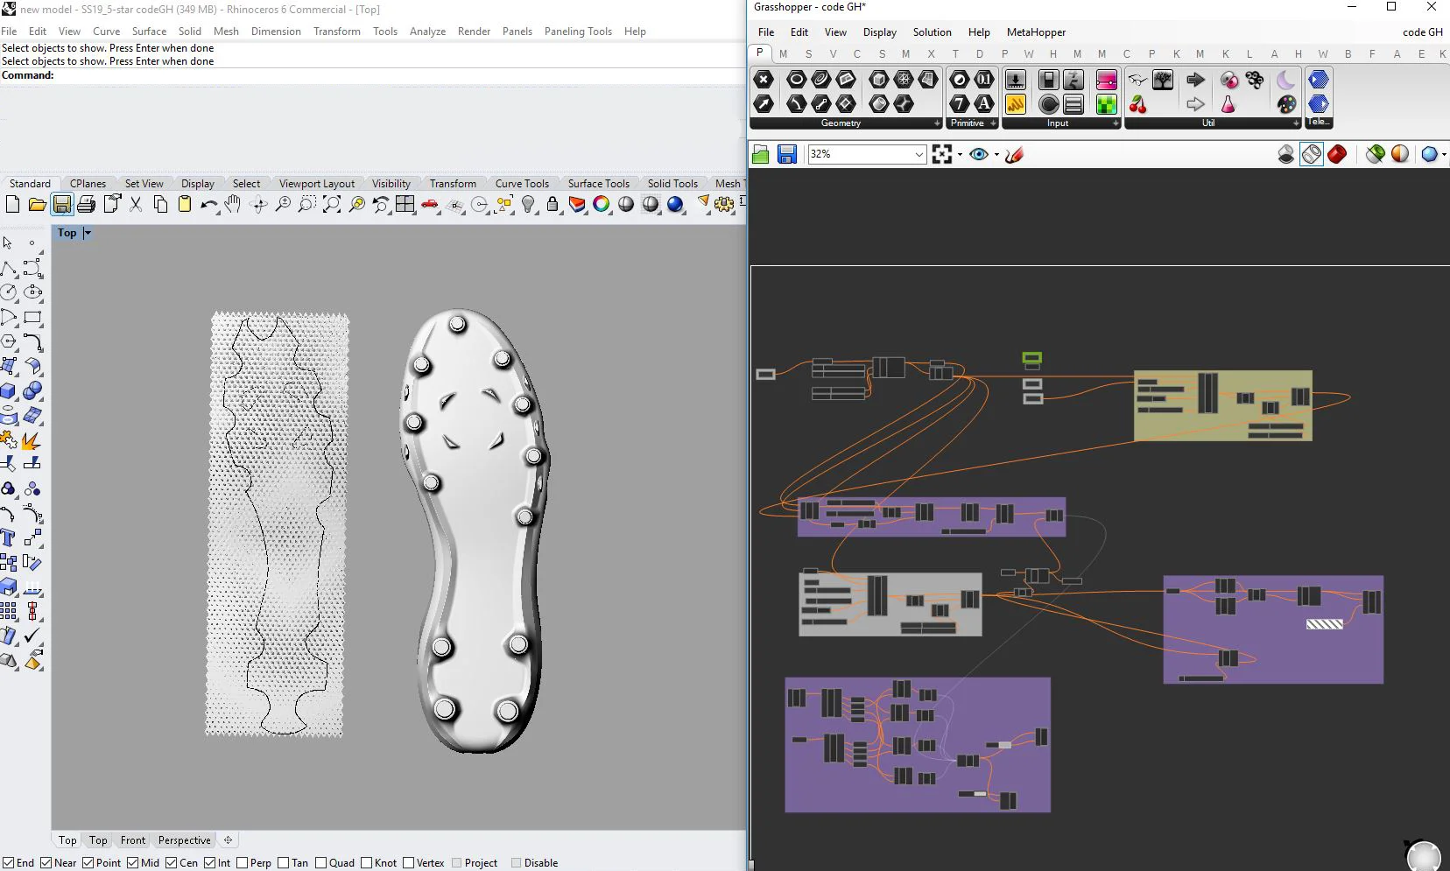Expand the Geometry group panel
Viewport: 1450px width, 871px height.
937,123
